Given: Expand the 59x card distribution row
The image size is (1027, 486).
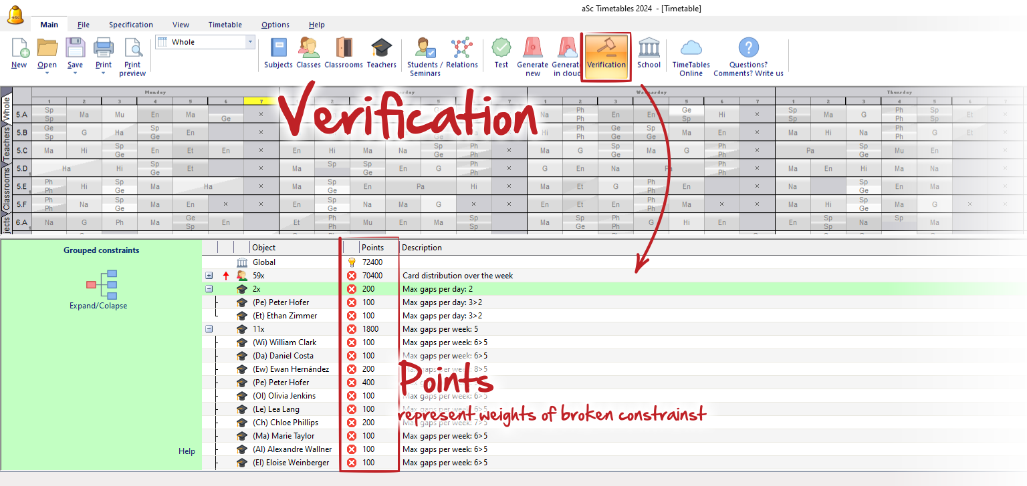Looking at the screenshot, I should click(x=209, y=276).
